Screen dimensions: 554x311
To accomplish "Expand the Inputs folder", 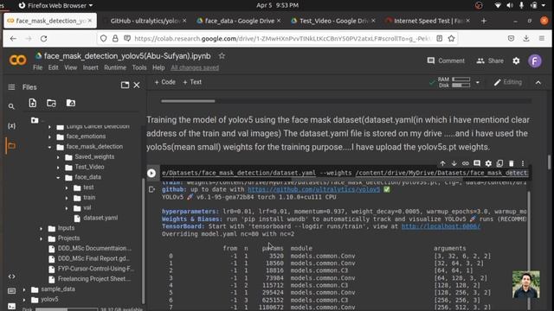I will point(42,228).
